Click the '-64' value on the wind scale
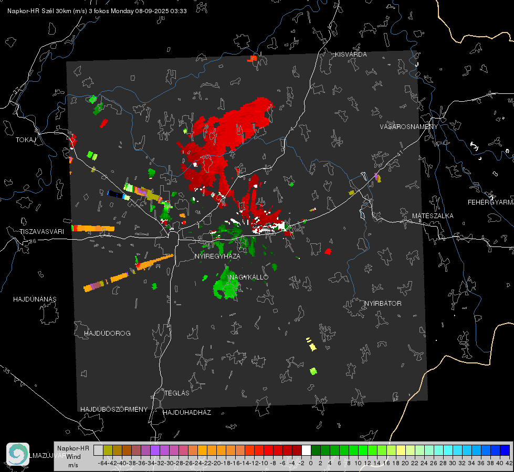Viewport: 514px width, 472px height. (x=103, y=463)
